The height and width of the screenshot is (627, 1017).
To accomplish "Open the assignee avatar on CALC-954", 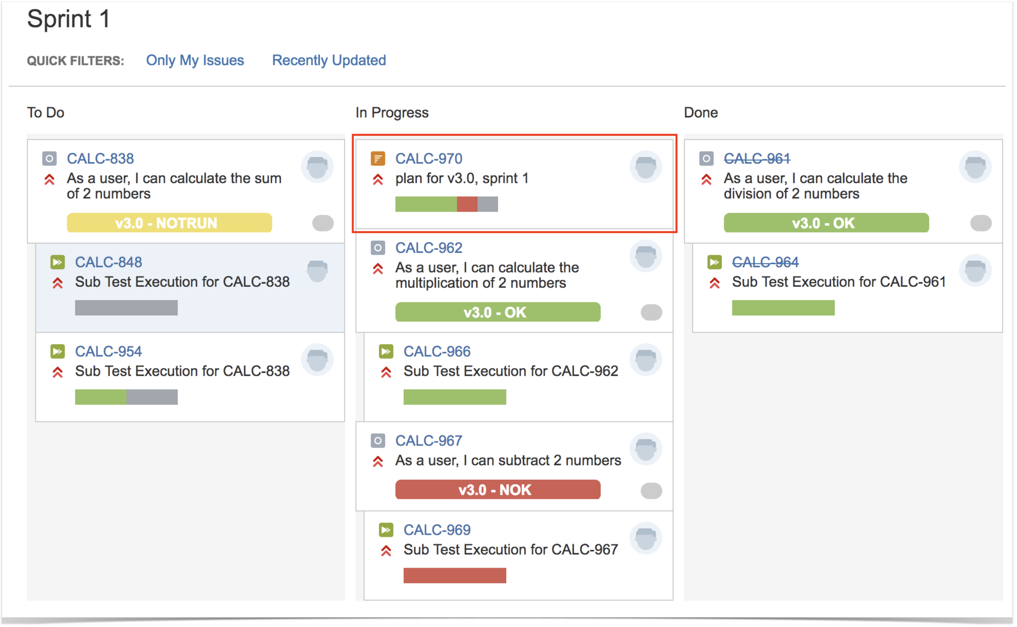I will [317, 359].
